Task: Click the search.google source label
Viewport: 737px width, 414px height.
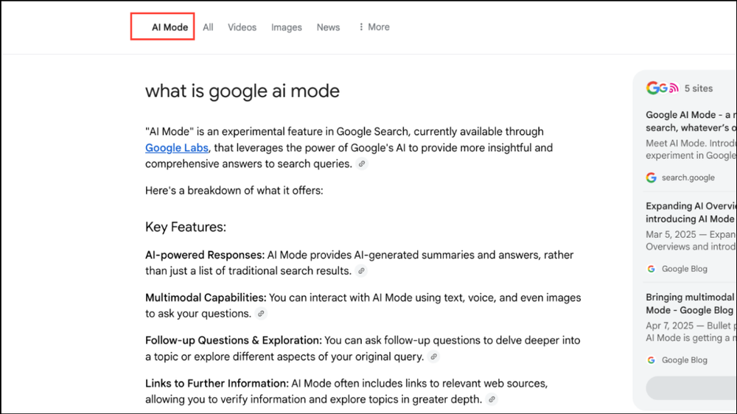Action: coord(688,178)
